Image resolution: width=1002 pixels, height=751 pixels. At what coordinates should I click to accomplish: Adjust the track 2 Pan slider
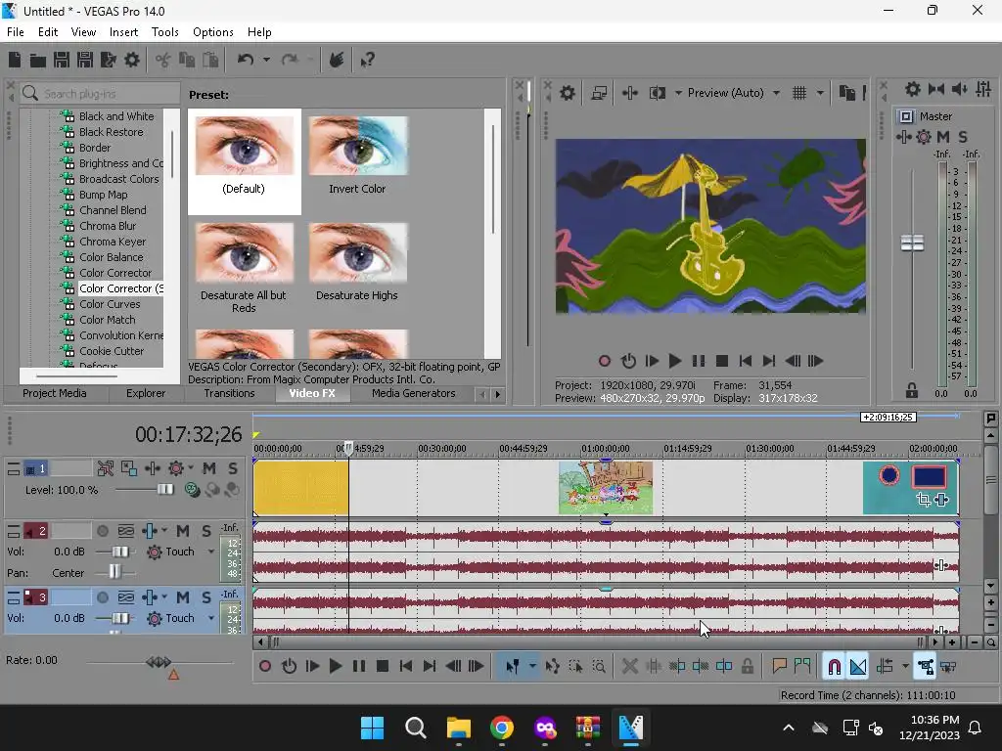[114, 571]
